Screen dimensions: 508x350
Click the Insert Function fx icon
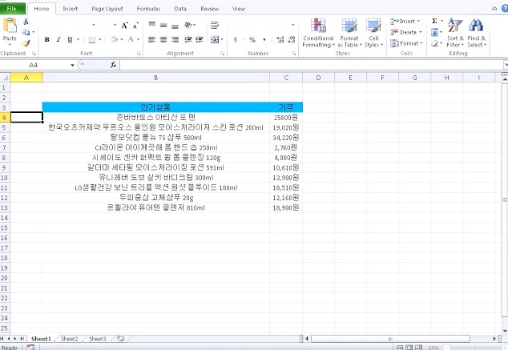114,64
